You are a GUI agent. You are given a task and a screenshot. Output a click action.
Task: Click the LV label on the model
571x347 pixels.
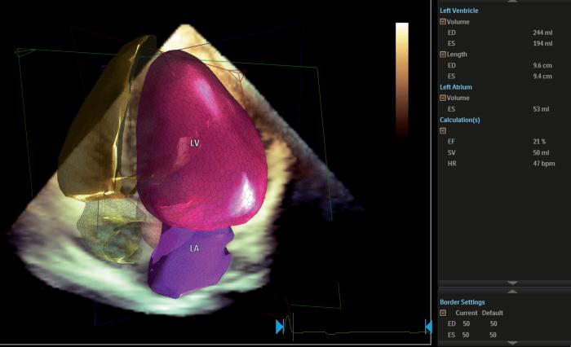(195, 143)
